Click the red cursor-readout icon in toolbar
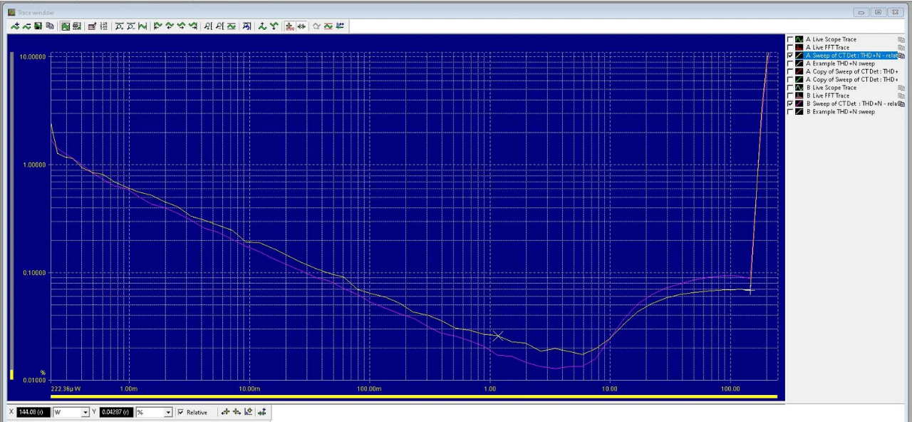 click(290, 26)
